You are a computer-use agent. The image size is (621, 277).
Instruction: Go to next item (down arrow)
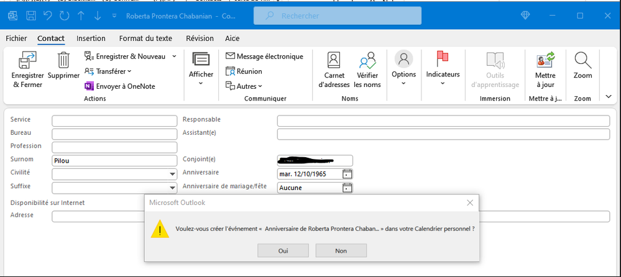[98, 16]
